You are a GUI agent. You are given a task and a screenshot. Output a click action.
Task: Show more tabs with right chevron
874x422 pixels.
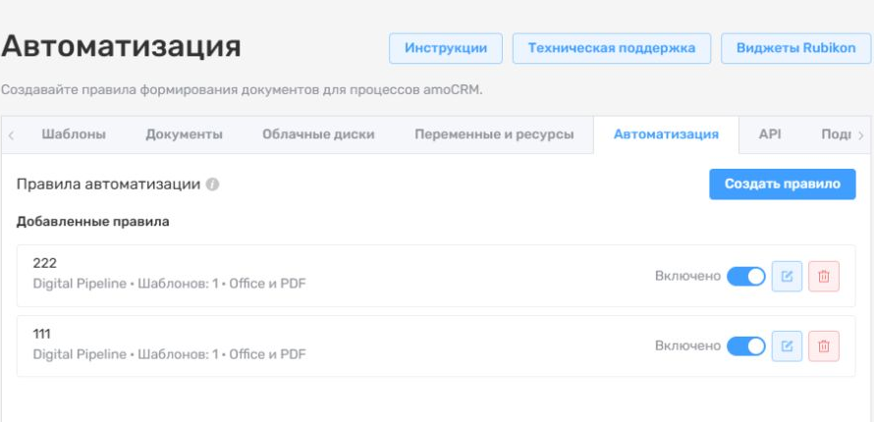click(x=860, y=135)
